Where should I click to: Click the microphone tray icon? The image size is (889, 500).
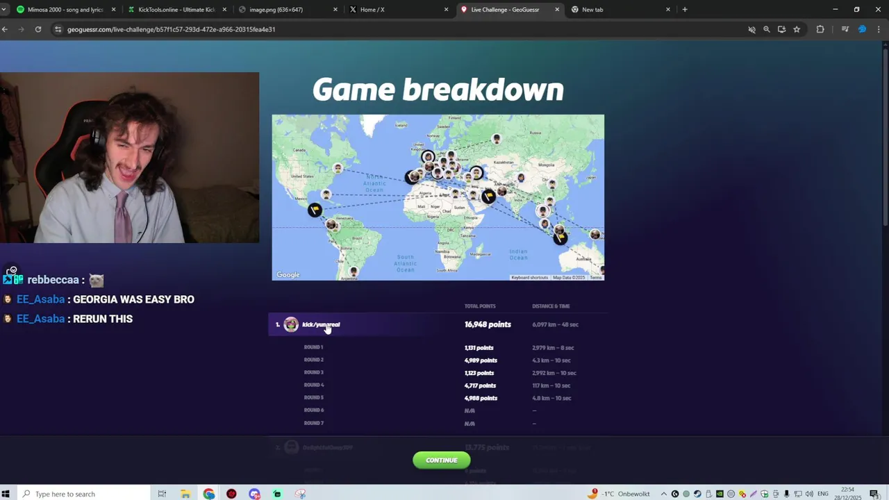click(787, 494)
